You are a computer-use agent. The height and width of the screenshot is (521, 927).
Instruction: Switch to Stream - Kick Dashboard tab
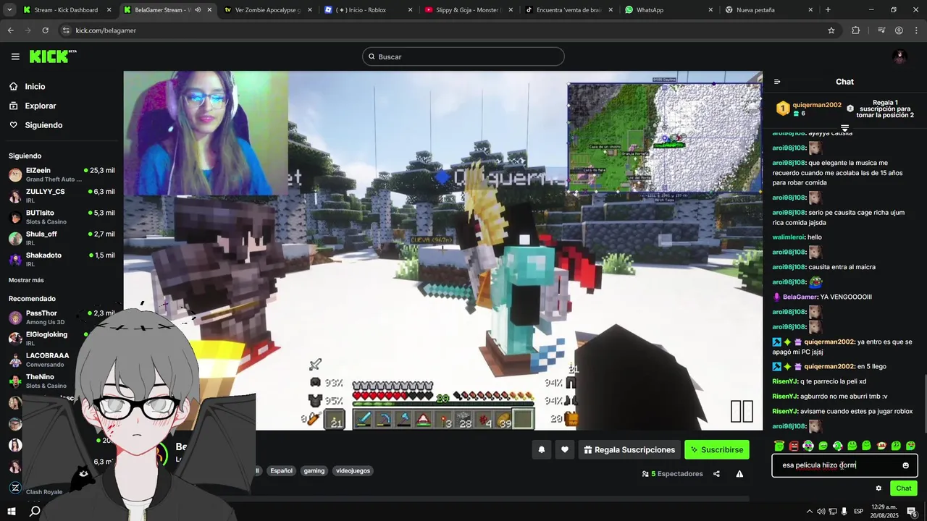click(66, 10)
